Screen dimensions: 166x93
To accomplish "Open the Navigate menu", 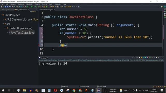I will 29,4.
